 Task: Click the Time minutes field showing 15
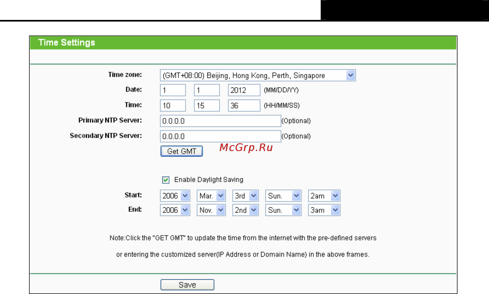pyautogui.click(x=207, y=106)
